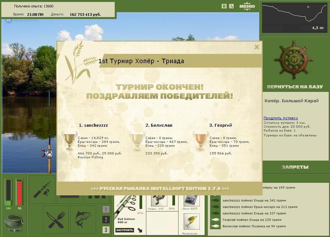Viewport: 330px width, 237px height.
Task: Select the reel thumbnail above мощн.: 140
Action: pyautogui.click(x=159, y=201)
